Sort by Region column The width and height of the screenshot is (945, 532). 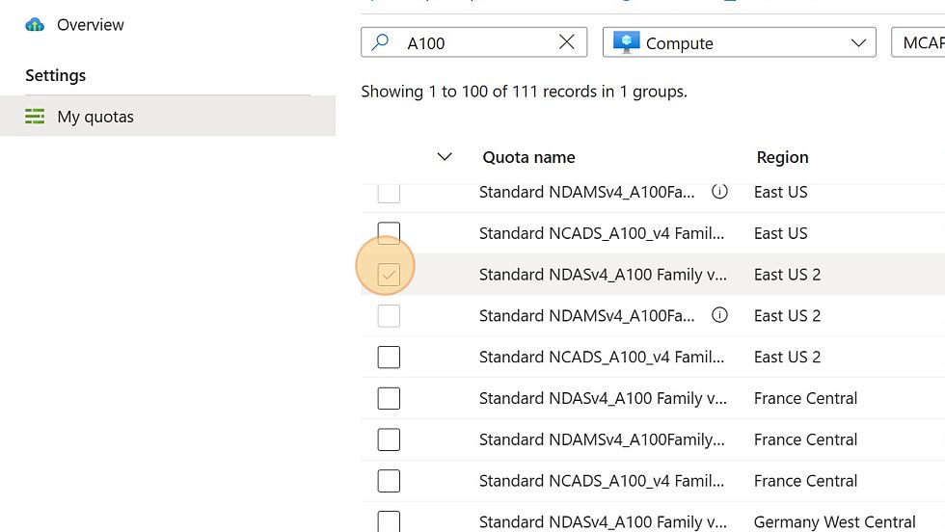coord(782,157)
